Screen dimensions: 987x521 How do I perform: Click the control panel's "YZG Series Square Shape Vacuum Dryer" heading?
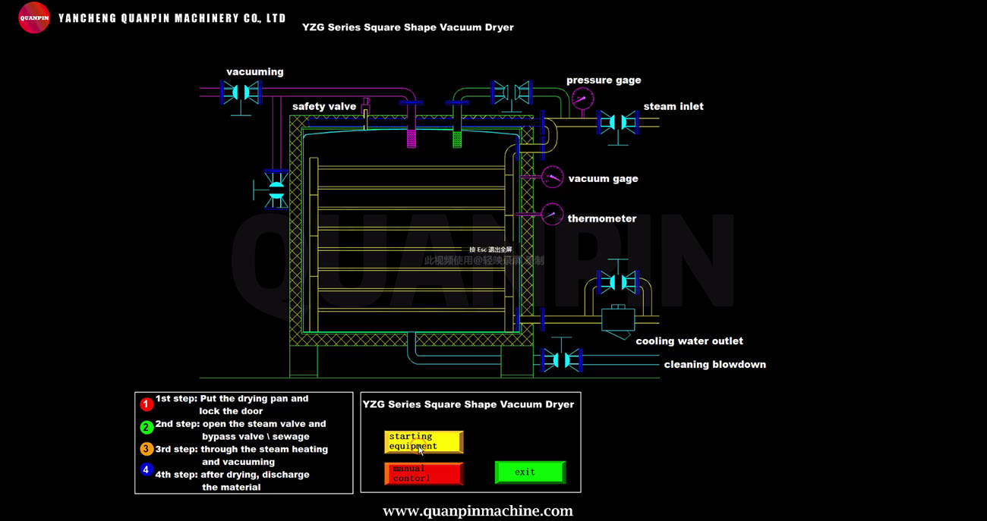[468, 404]
